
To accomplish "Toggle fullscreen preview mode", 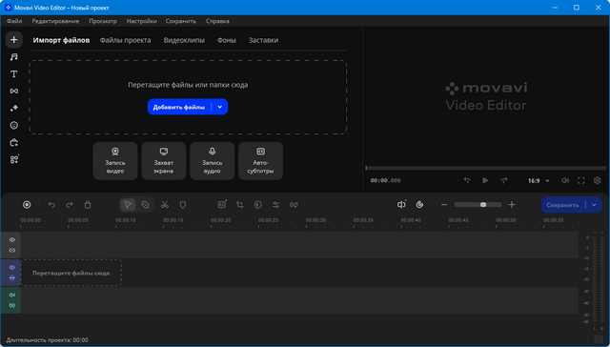I will click(581, 180).
